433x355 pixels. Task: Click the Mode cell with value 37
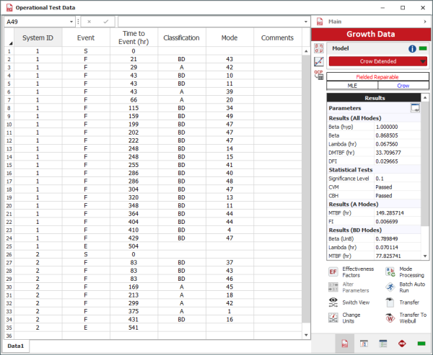point(229,263)
